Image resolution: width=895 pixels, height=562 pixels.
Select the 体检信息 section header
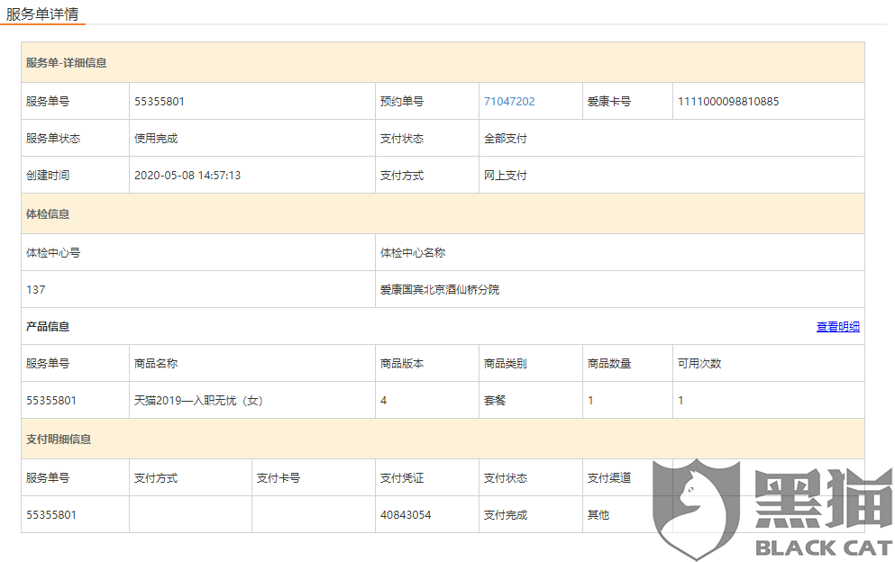coord(443,214)
